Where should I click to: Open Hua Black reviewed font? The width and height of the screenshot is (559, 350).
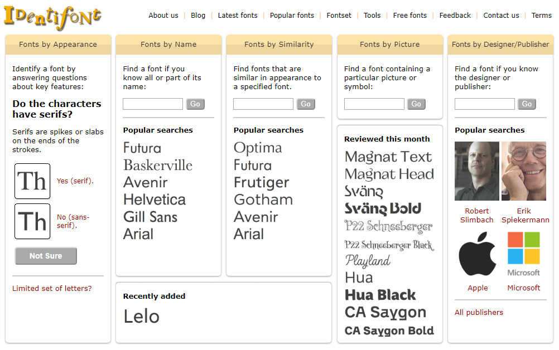tap(380, 295)
